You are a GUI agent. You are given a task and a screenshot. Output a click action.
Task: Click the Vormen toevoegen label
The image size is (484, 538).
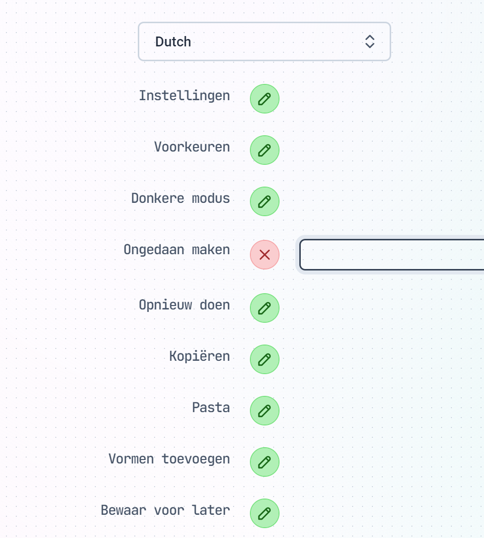pyautogui.click(x=169, y=459)
